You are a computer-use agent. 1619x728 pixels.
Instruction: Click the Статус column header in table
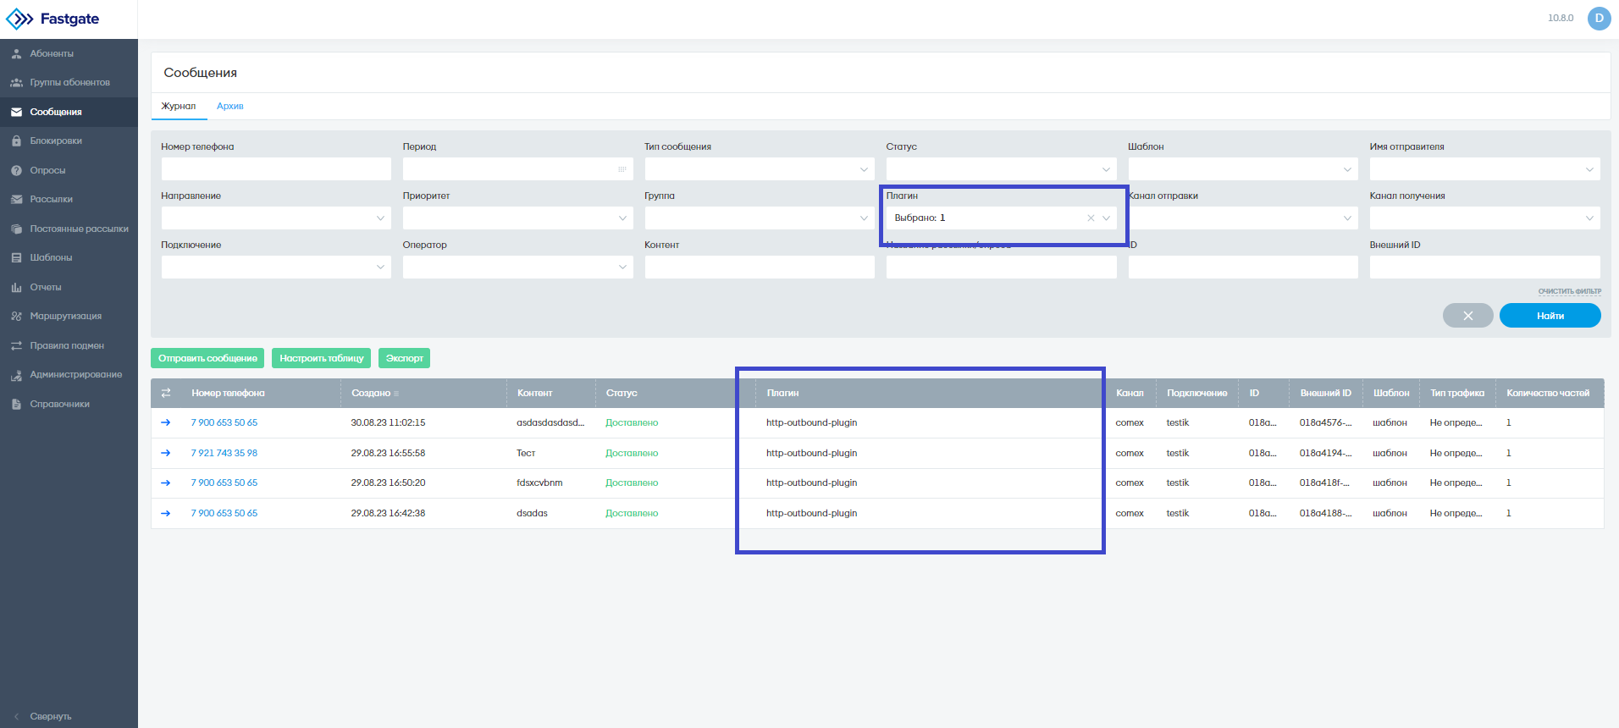622,393
